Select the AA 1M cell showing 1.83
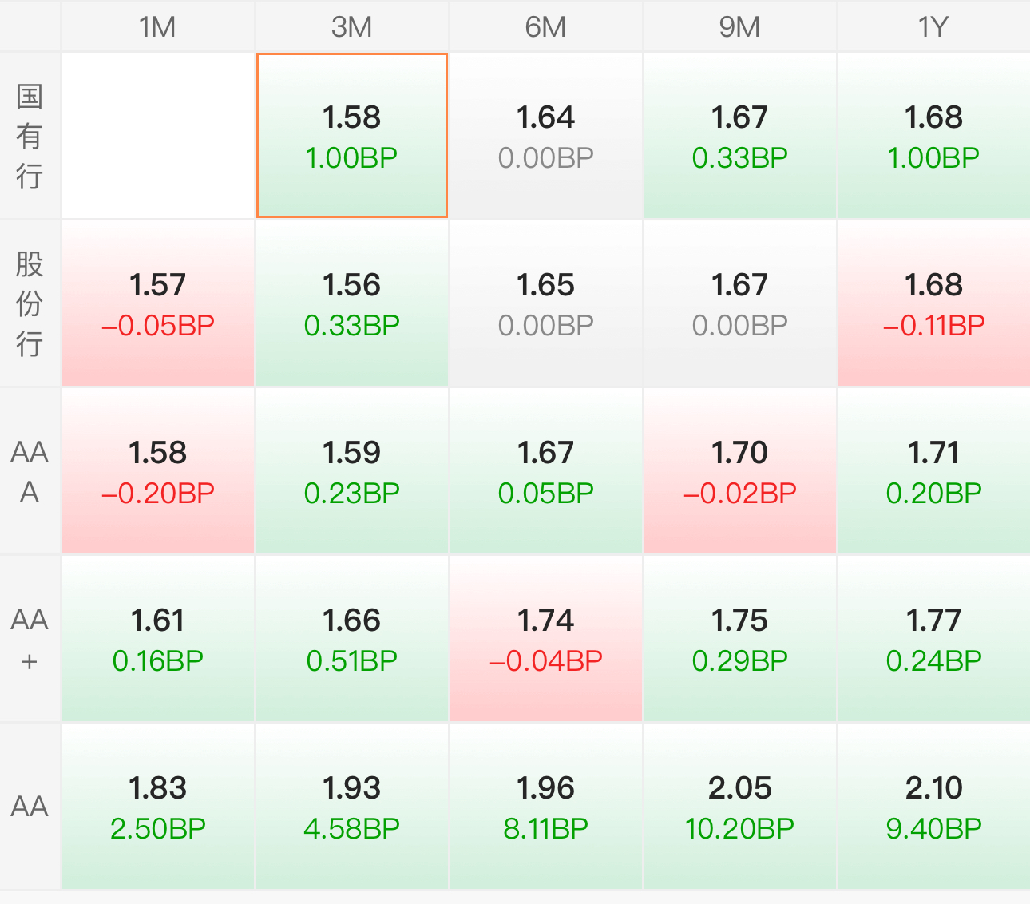Image resolution: width=1030 pixels, height=904 pixels. 158,807
